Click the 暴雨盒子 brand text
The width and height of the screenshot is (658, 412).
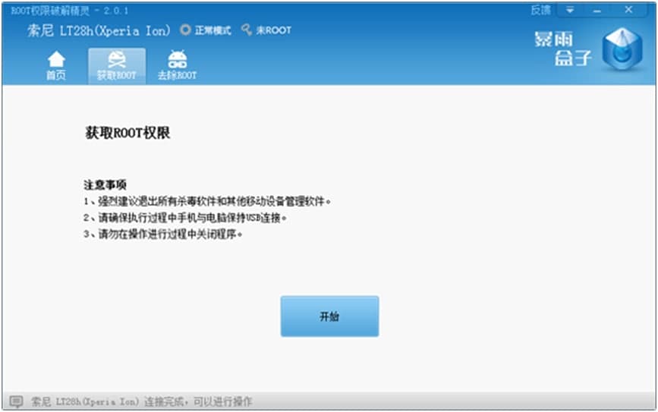[562, 49]
